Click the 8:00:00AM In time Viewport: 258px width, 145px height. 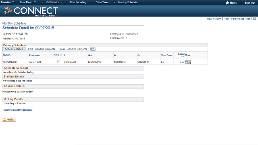click(70, 62)
